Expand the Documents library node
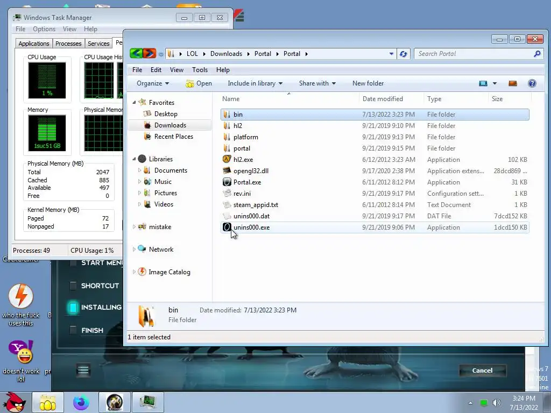 [x=139, y=170]
